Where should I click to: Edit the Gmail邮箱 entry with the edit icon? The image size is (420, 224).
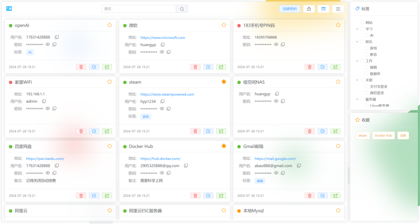[x=322, y=195]
